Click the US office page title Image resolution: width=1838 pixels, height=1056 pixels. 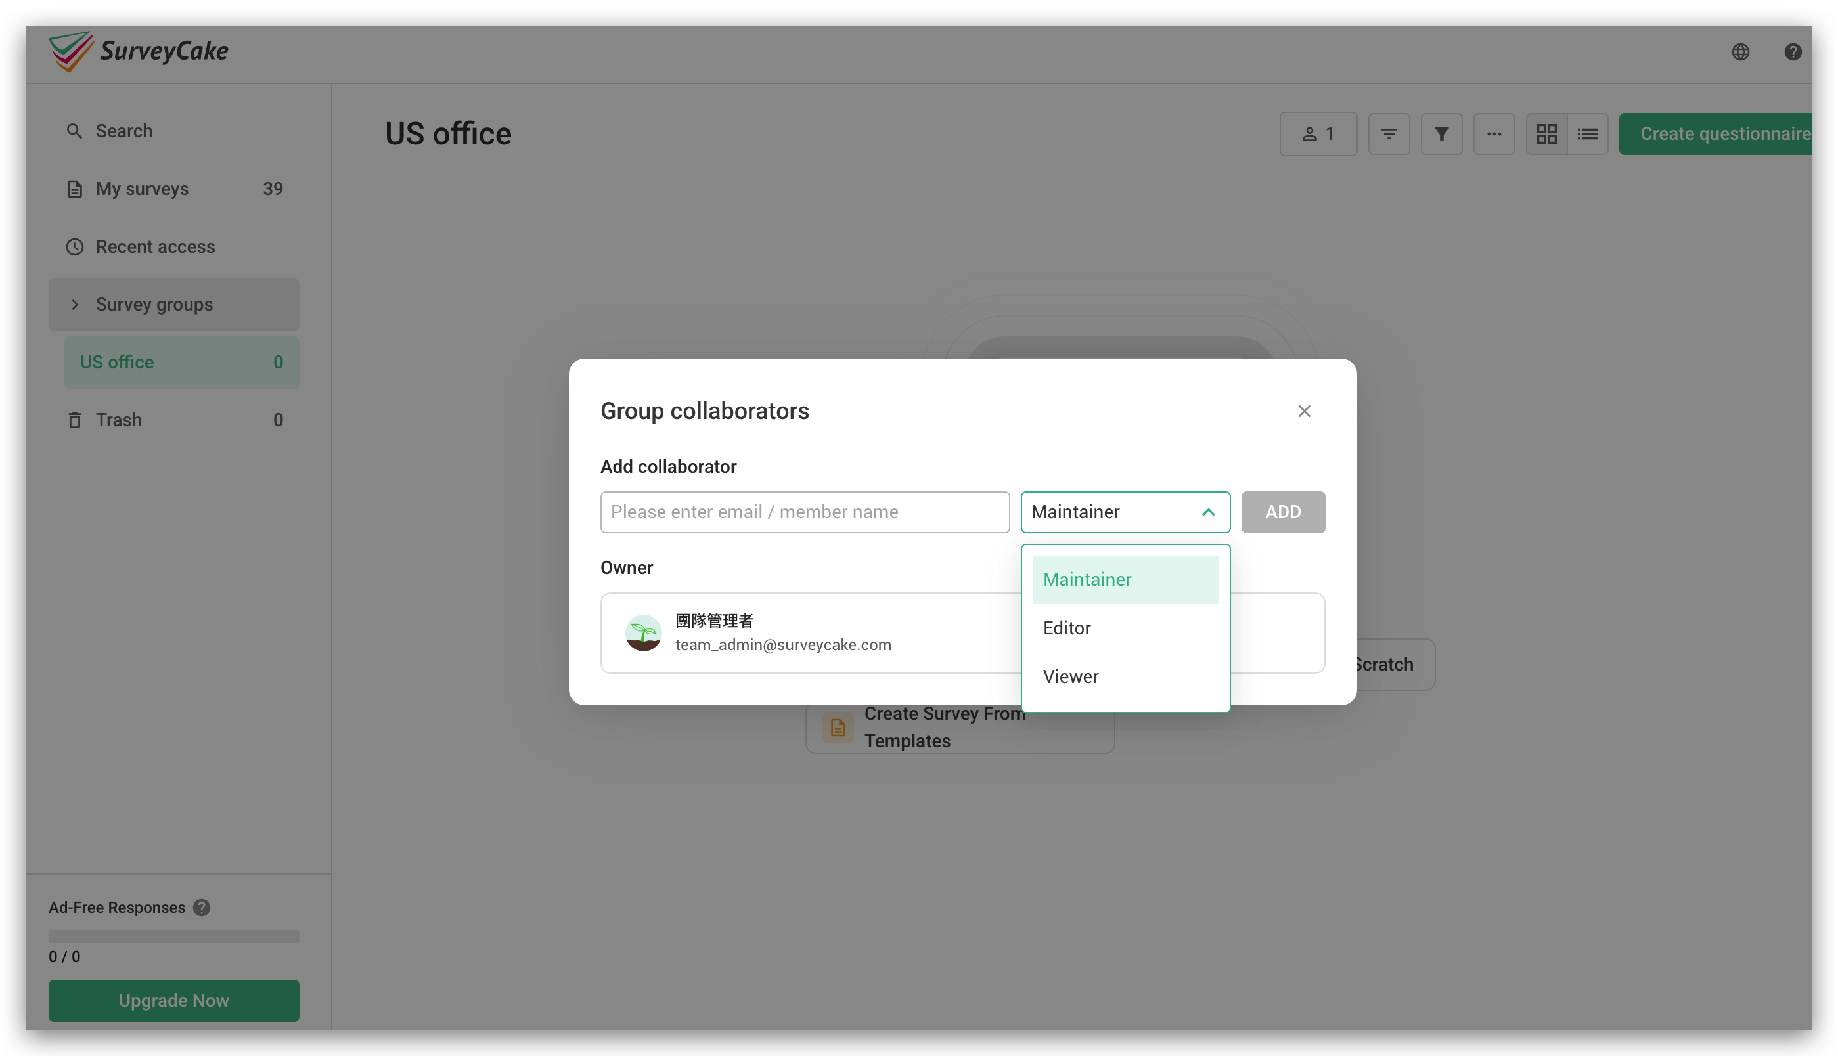(x=448, y=134)
